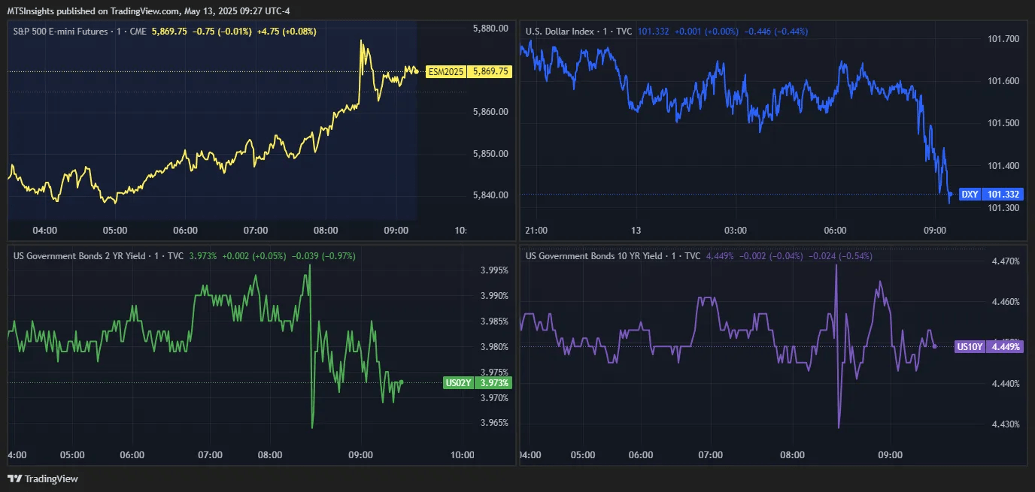
Task: Click the purple US10Y symbol tag
Action: pos(970,347)
